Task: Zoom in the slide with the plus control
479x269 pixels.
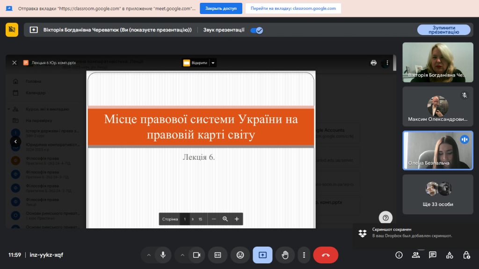Action: coord(237,219)
